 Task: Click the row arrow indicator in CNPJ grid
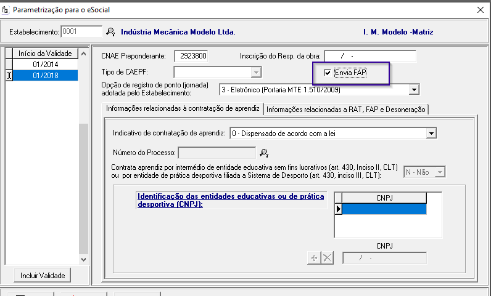click(338, 209)
